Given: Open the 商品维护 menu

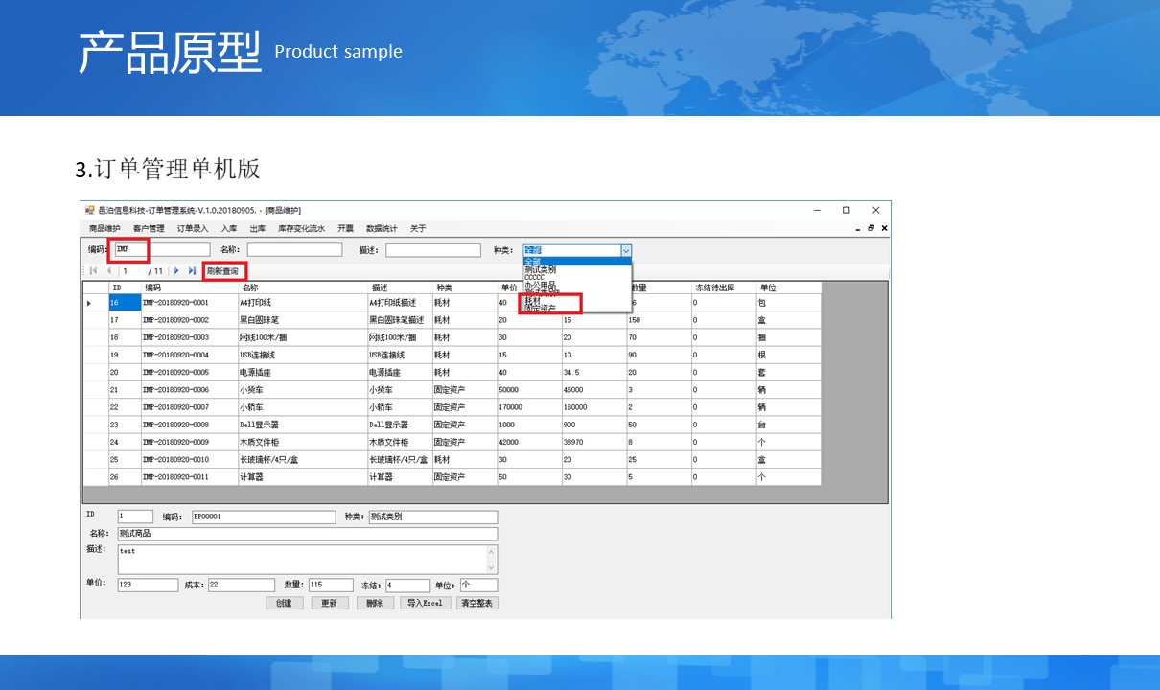Looking at the screenshot, I should tap(104, 228).
